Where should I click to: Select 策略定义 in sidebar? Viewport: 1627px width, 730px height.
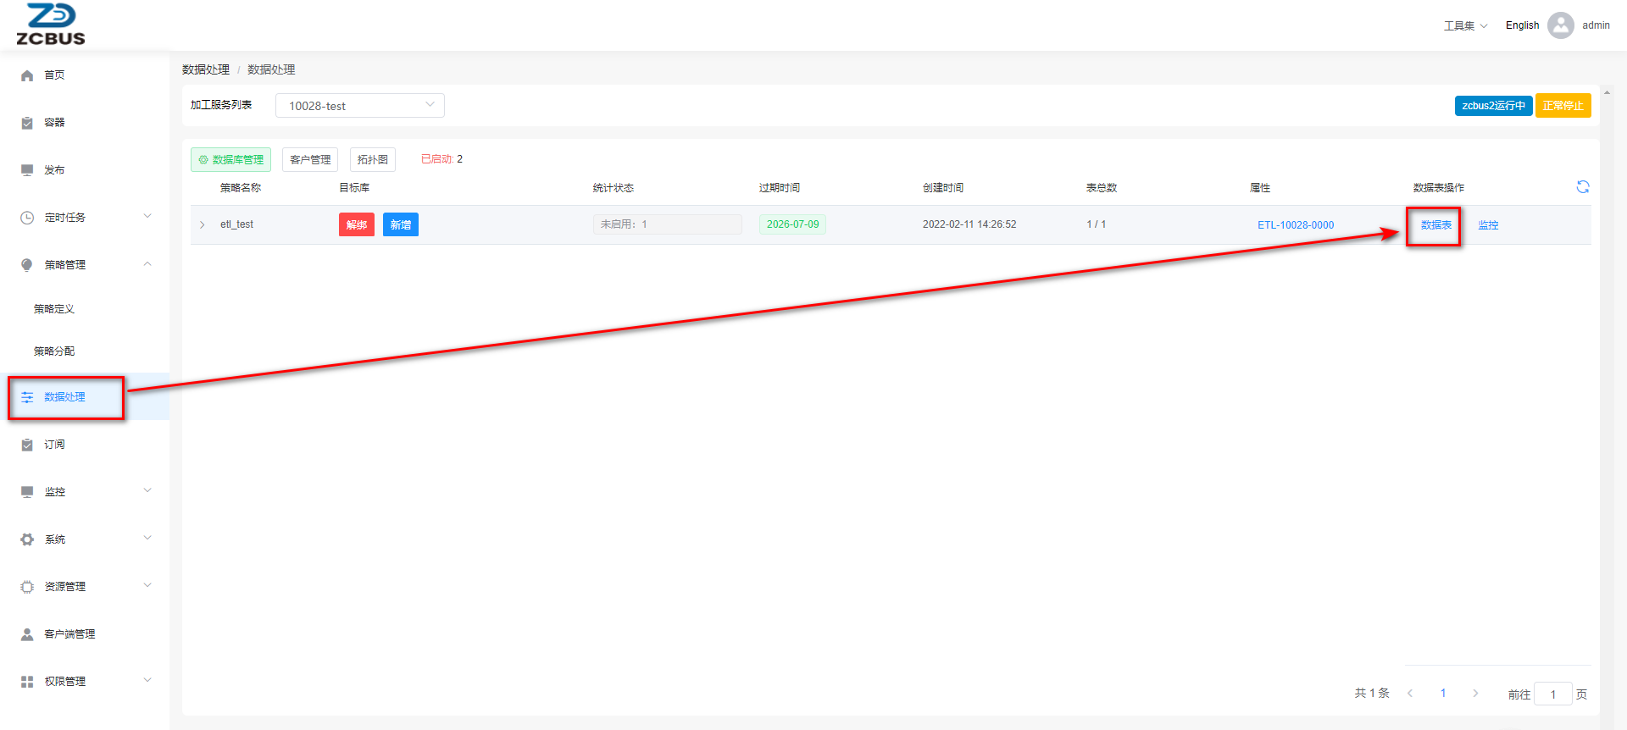click(x=54, y=309)
